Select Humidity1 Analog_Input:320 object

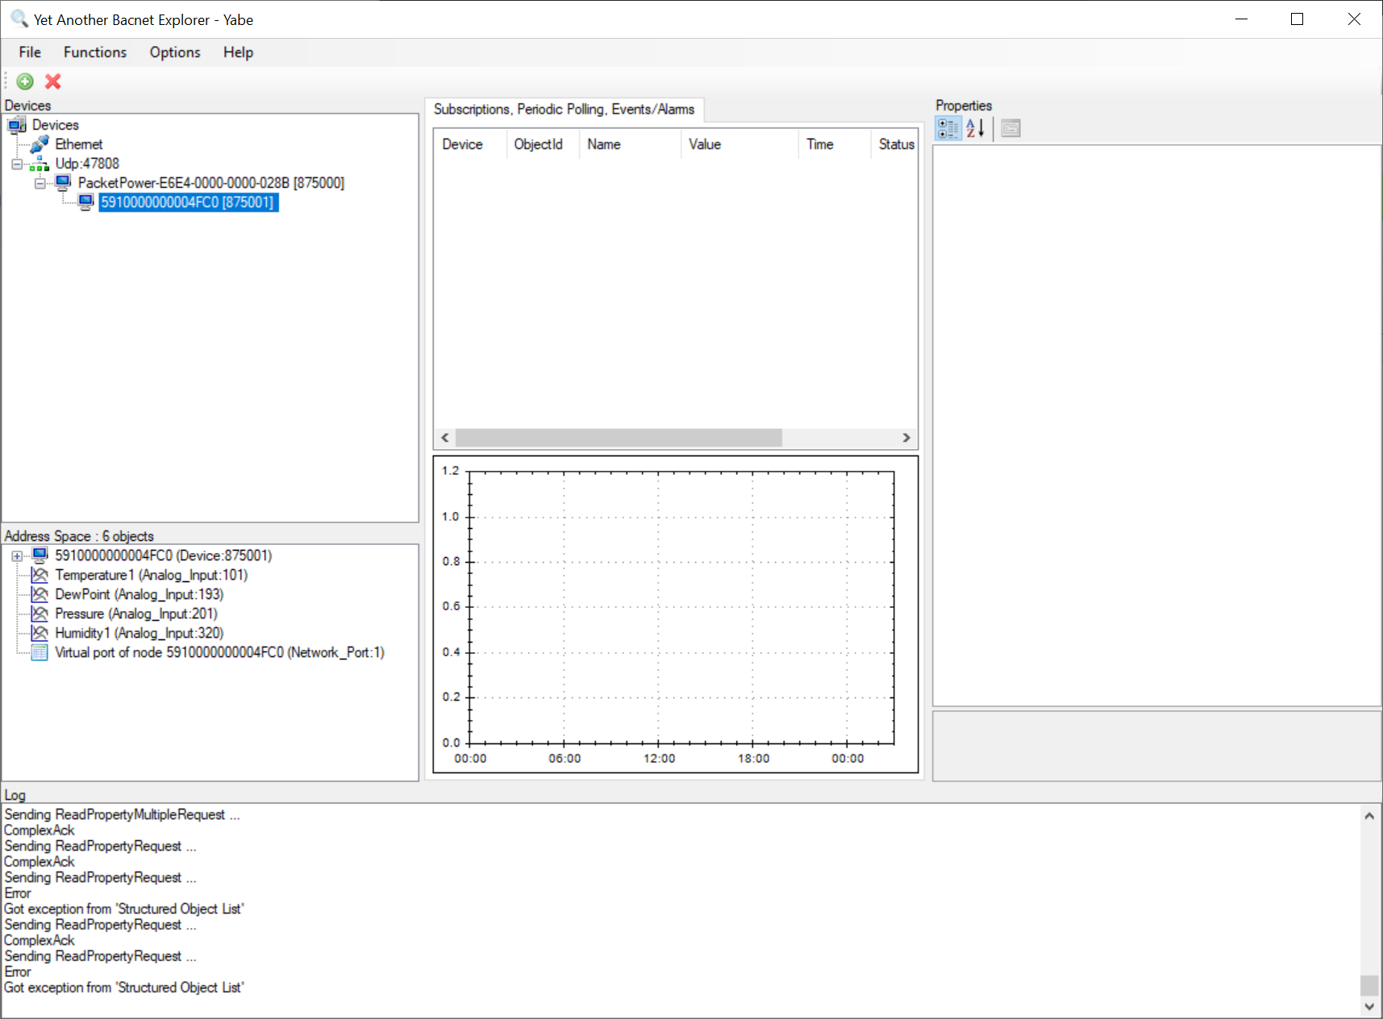click(139, 633)
